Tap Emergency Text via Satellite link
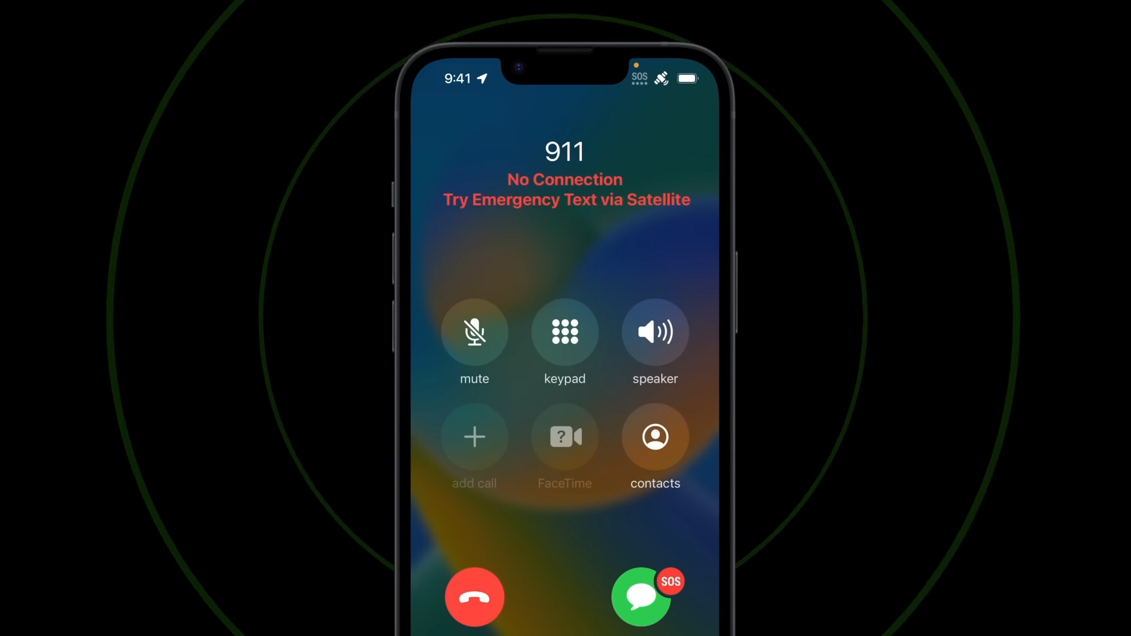This screenshot has width=1131, height=636. click(565, 200)
